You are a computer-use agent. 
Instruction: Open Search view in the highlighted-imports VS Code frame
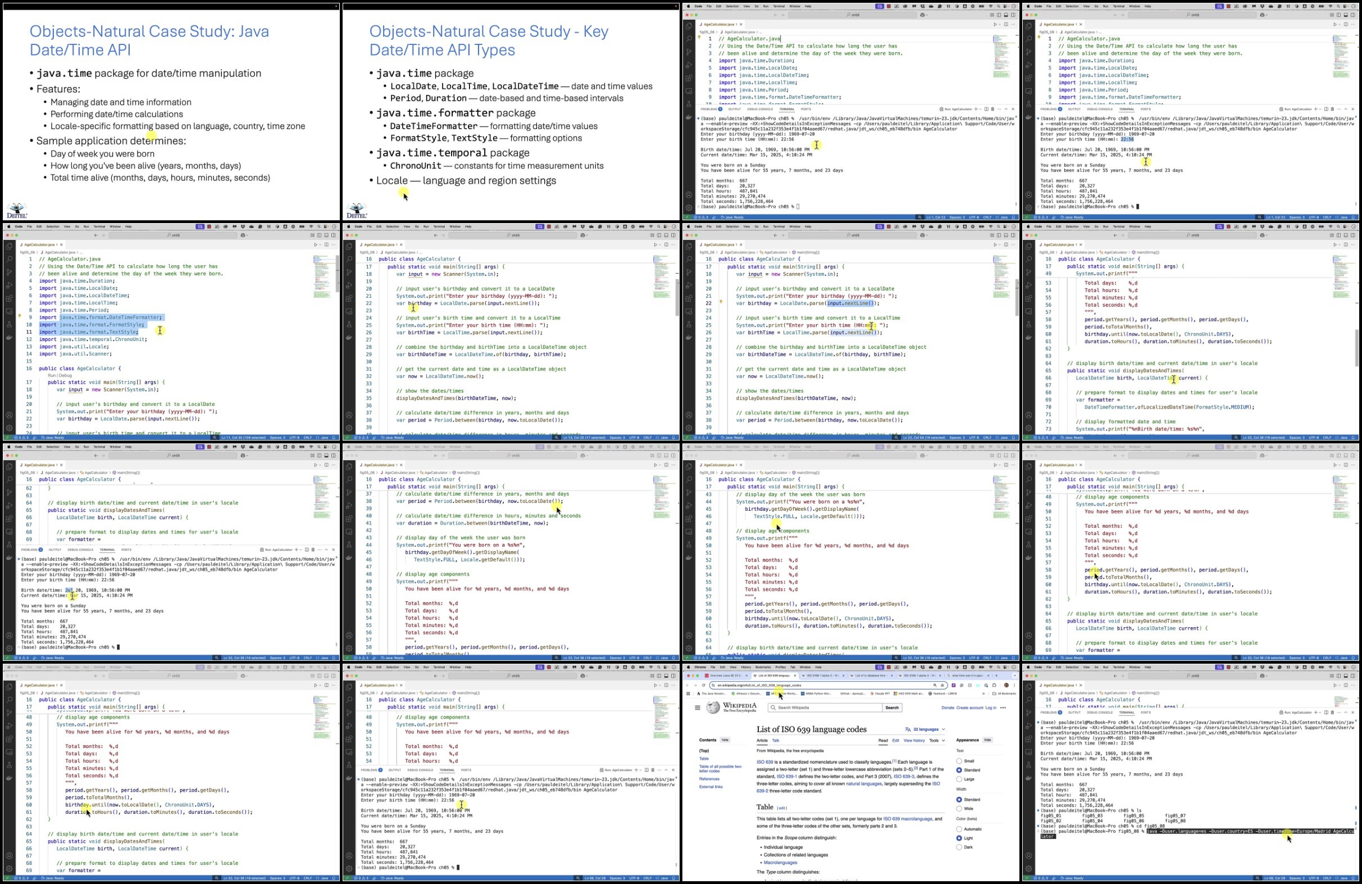tap(9, 259)
